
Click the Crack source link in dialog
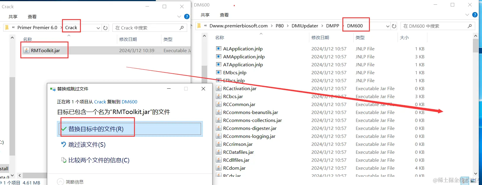click(x=100, y=102)
